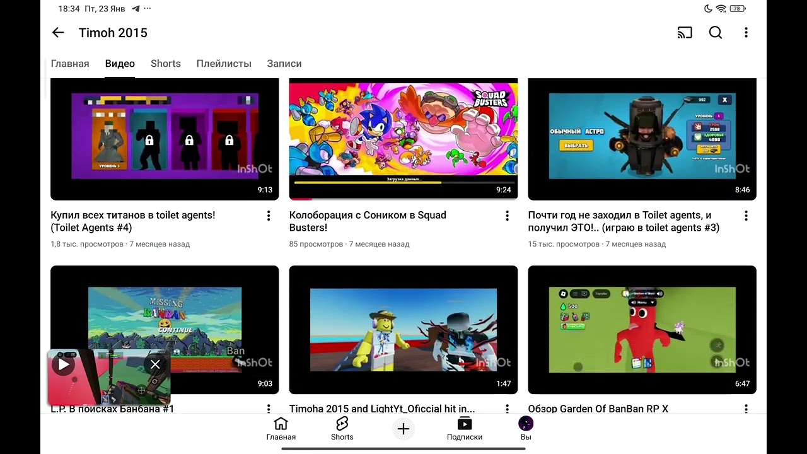Tap the 'Timoh 2015' channel title
807x454 pixels.
(113, 33)
